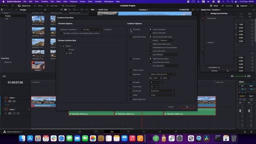
Task: Adjust the timeline volume slider
Action: pos(240,76)
